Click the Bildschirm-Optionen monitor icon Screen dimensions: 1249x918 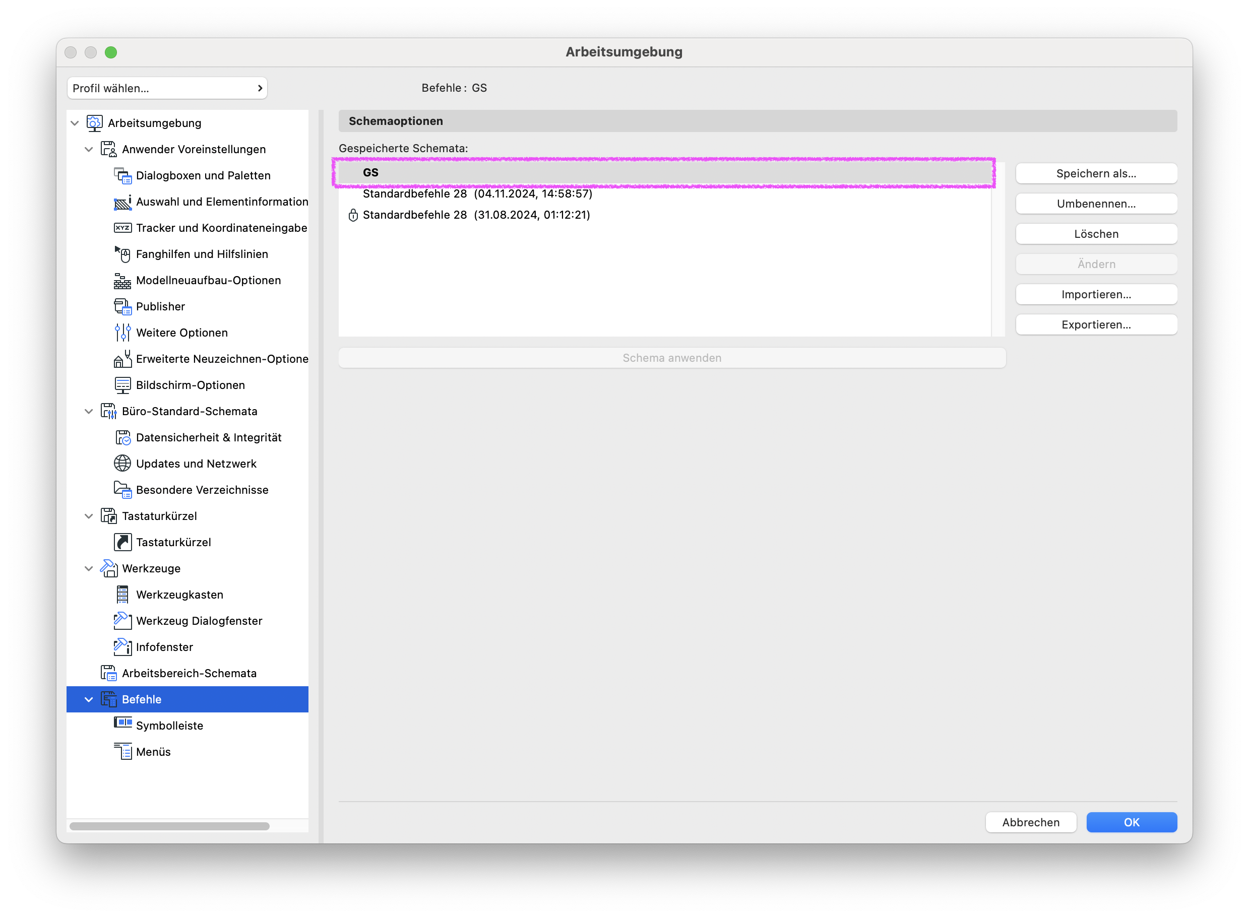(x=122, y=385)
